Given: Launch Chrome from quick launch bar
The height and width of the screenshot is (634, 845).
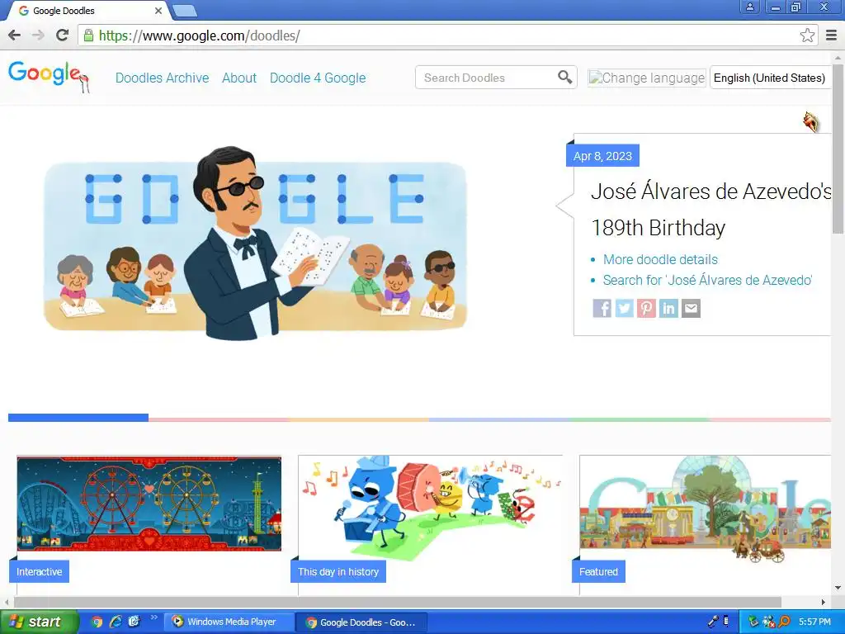Looking at the screenshot, I should (96, 622).
